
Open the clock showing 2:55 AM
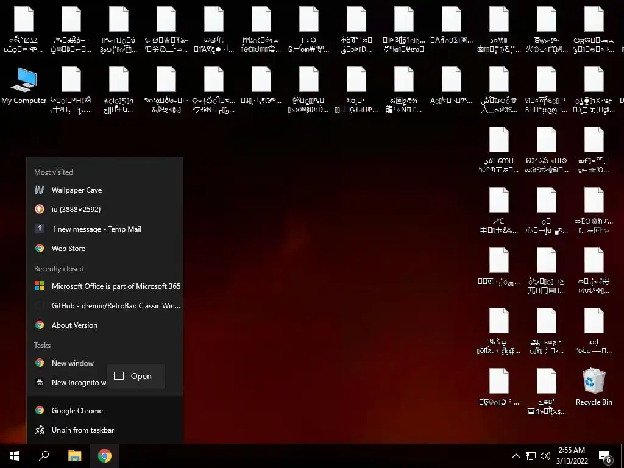point(572,456)
